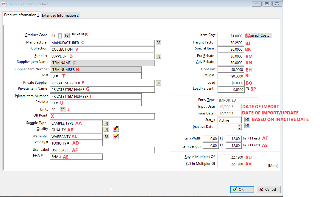Image resolution: width=328 pixels, height=197 pixels.
Task: Open the Supplier F8 lookup
Action: pos(158,56)
